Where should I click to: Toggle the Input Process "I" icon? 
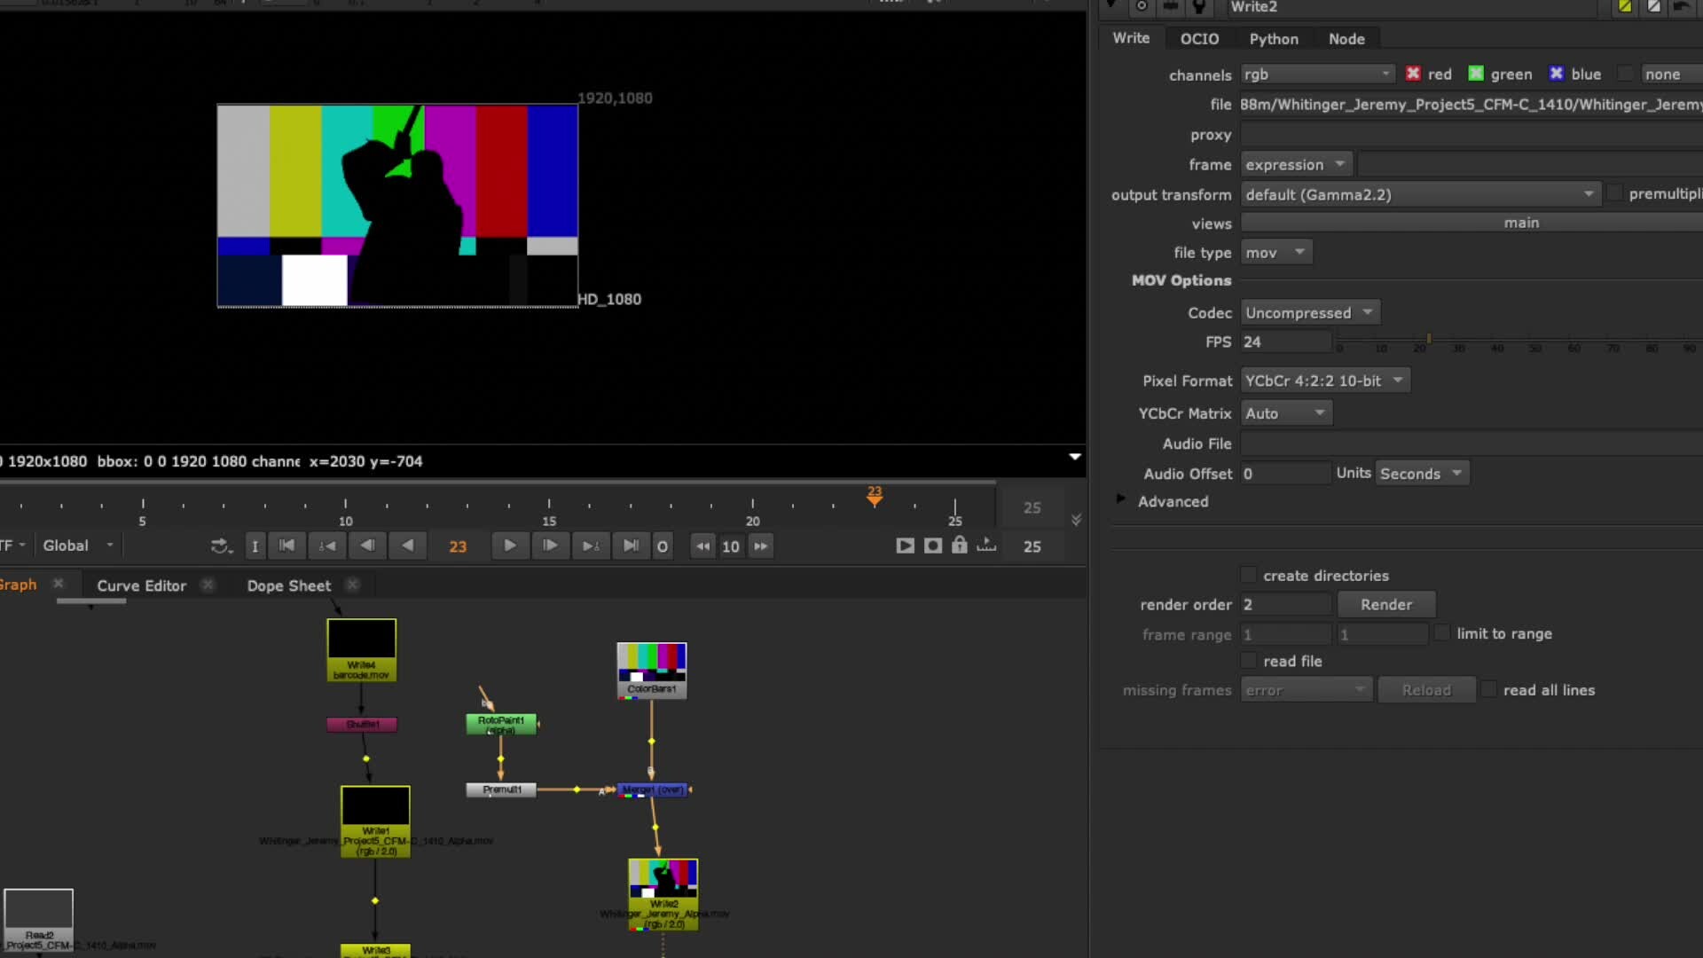(255, 546)
